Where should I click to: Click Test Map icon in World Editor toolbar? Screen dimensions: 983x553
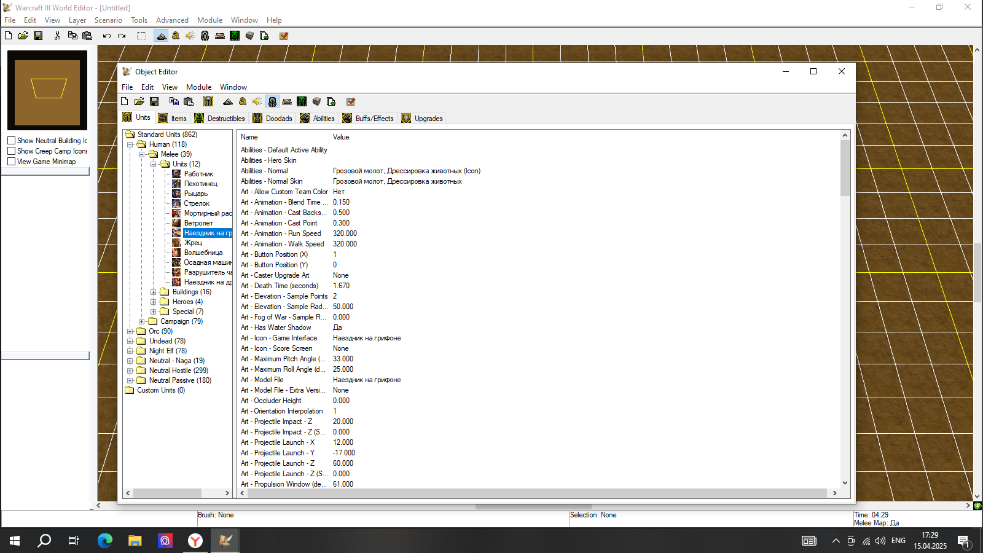(x=284, y=36)
